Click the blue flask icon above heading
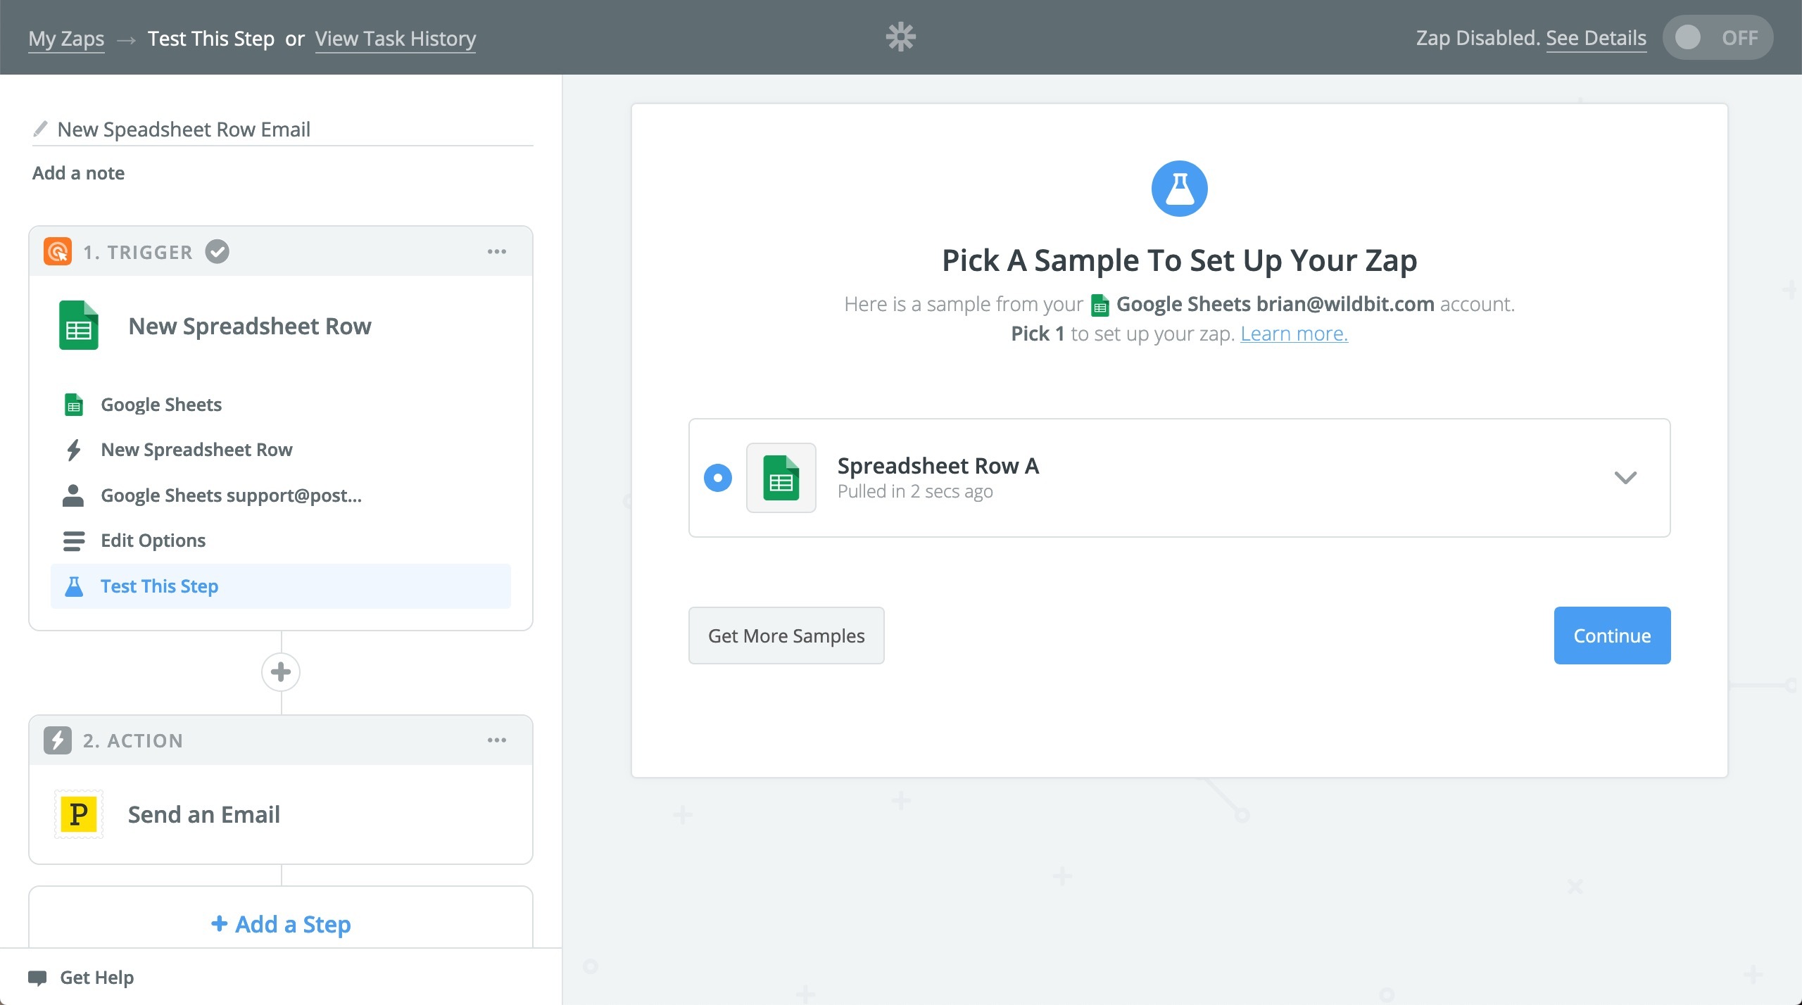 click(1180, 189)
